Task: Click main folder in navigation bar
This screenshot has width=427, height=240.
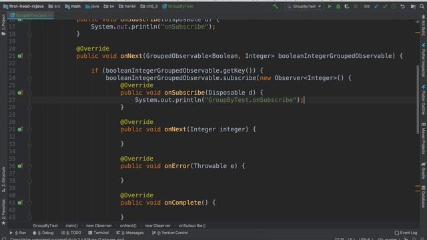Action: coord(73,6)
